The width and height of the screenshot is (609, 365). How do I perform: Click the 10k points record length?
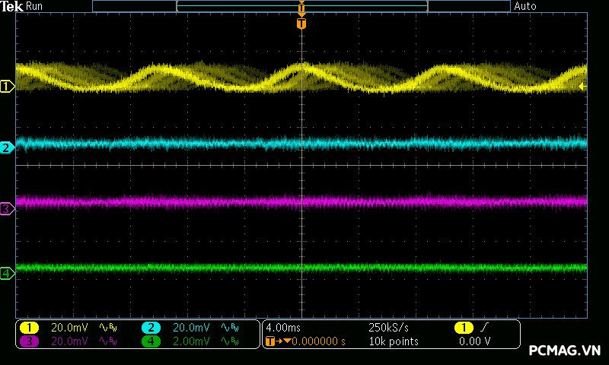394,341
